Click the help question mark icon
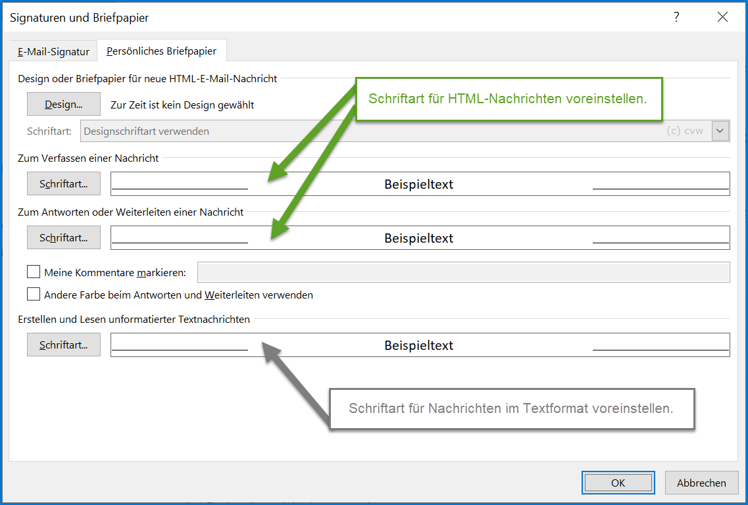The height and width of the screenshot is (505, 748). [x=676, y=17]
